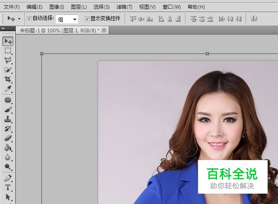Select the Move tool in toolbox
Viewport: 278px width, 204px height.
(x=8, y=41)
